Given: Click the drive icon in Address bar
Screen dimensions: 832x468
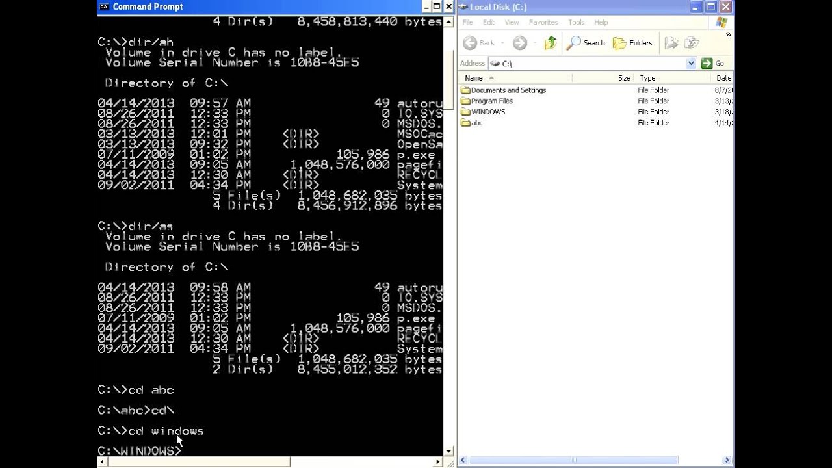Looking at the screenshot, I should pyautogui.click(x=495, y=63).
